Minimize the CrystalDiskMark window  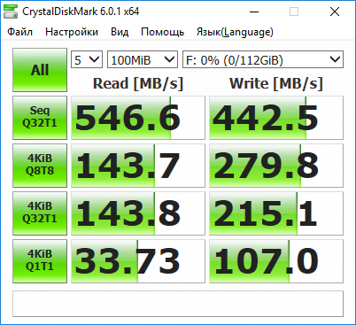point(254,12)
